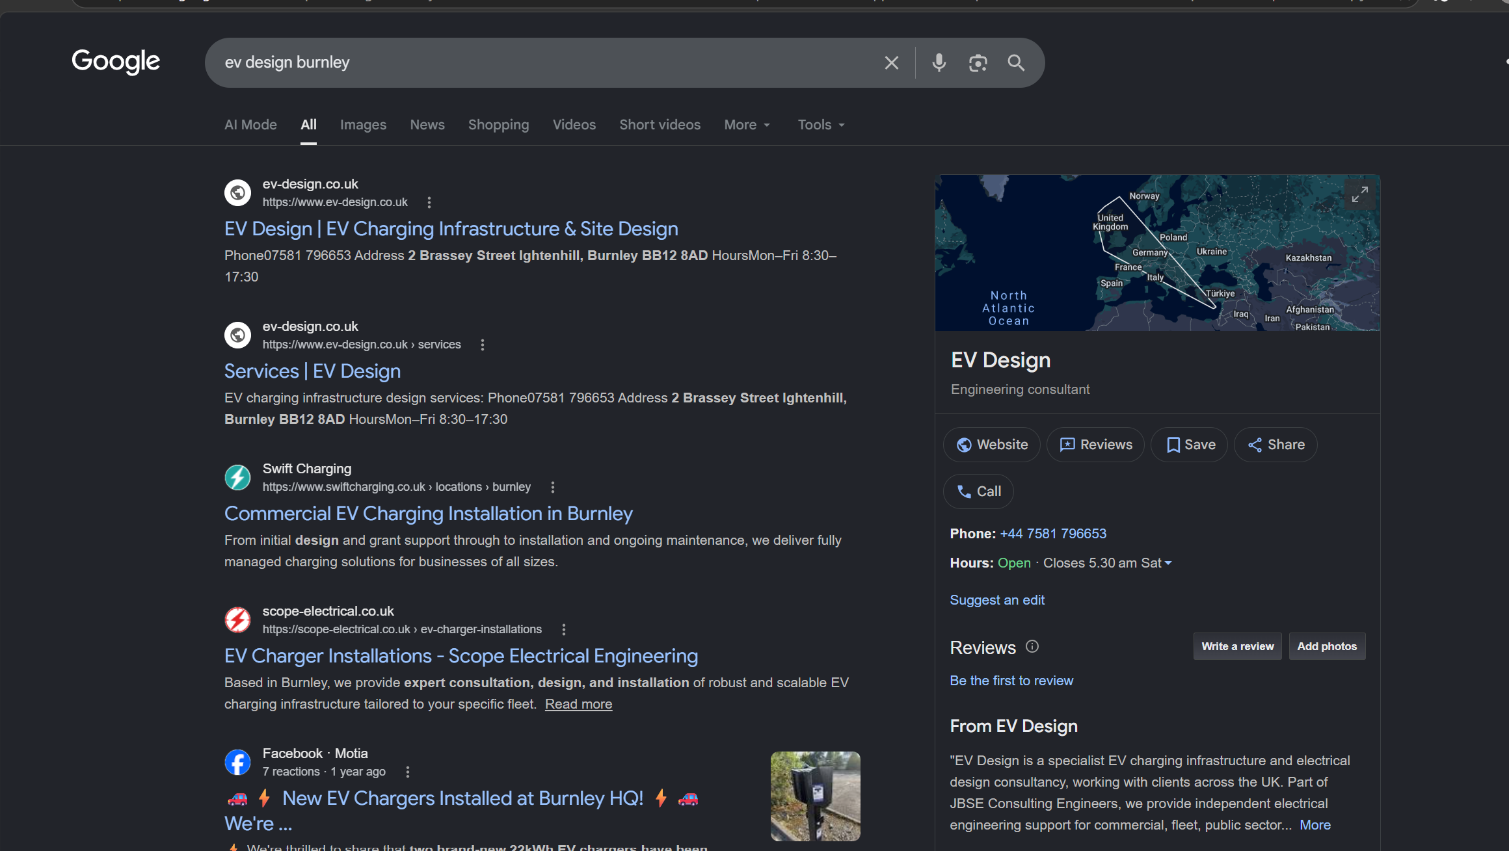
Task: Call EV Design with the Call button
Action: click(x=978, y=491)
